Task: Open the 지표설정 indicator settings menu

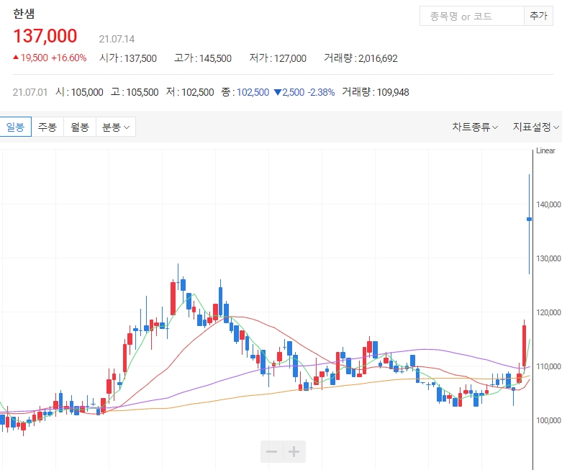Action: 535,127
